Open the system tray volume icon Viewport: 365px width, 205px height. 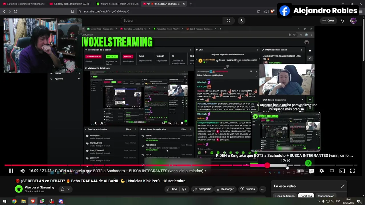tap(332, 201)
